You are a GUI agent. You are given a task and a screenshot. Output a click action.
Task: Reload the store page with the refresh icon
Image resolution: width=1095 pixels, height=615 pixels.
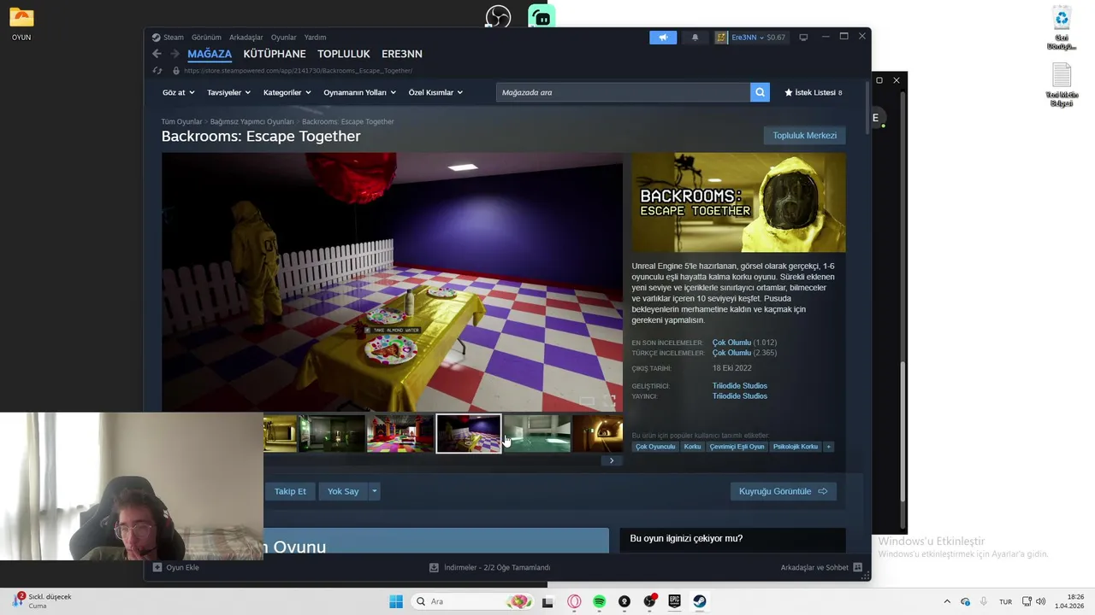point(157,71)
